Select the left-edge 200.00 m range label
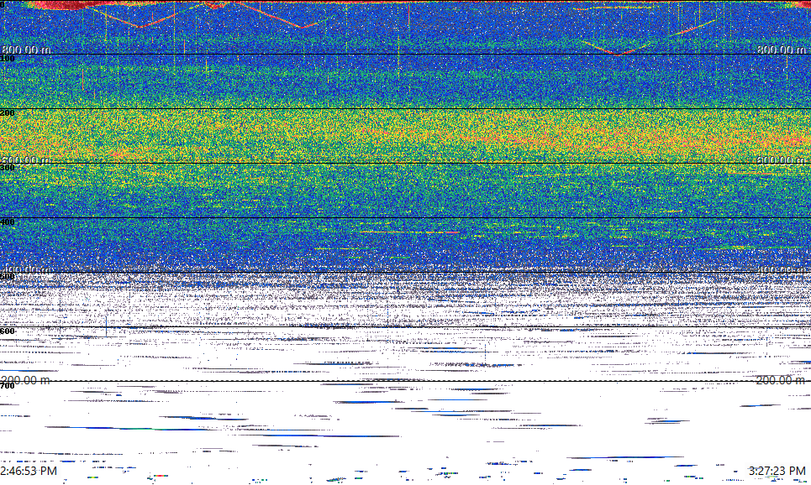 (x=26, y=380)
